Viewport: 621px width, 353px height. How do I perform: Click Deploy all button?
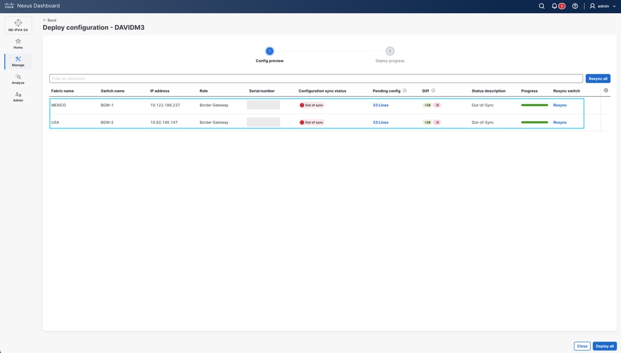[x=605, y=346]
